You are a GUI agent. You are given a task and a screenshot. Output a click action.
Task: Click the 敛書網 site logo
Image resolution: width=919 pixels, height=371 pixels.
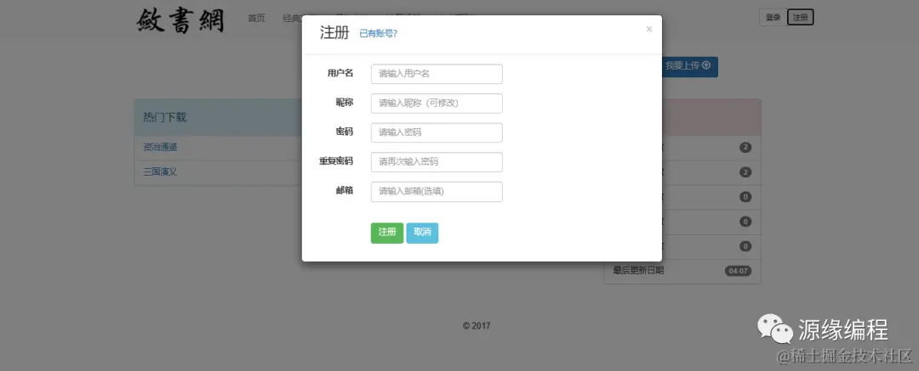click(181, 20)
